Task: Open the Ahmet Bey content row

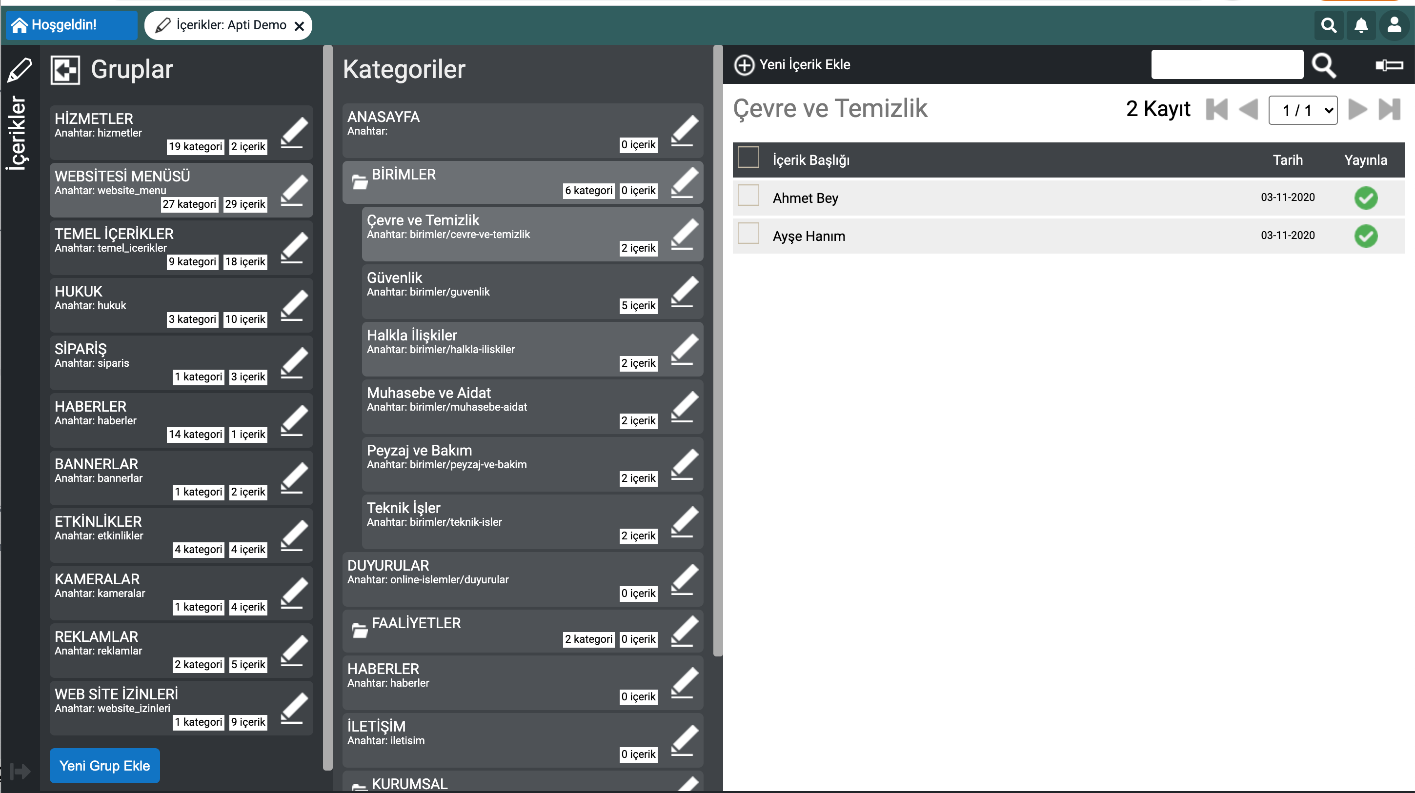Action: (x=1069, y=198)
